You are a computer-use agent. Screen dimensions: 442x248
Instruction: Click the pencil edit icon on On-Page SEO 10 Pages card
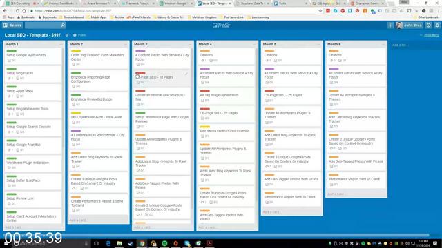tap(186, 74)
